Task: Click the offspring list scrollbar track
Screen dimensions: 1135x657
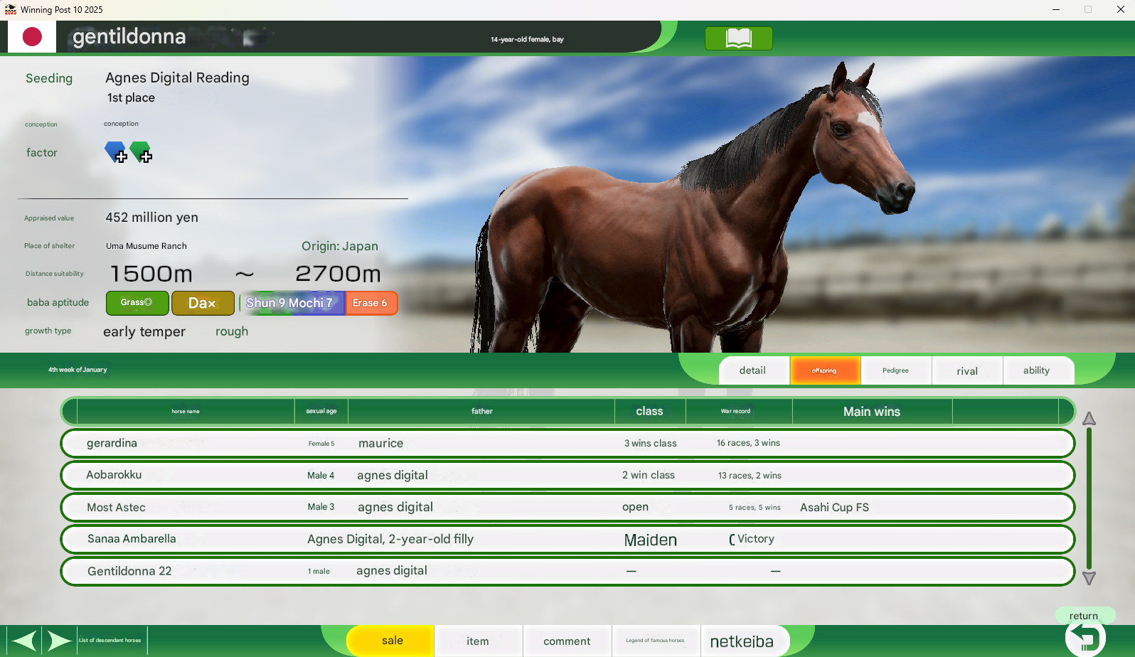Action: 1089,498
